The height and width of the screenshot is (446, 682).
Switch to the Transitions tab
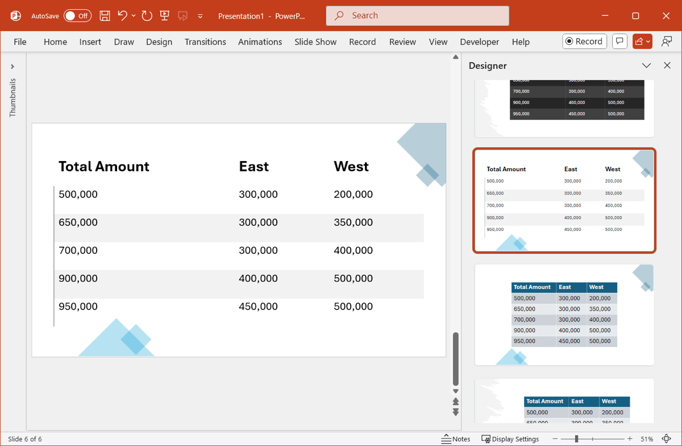pos(205,42)
